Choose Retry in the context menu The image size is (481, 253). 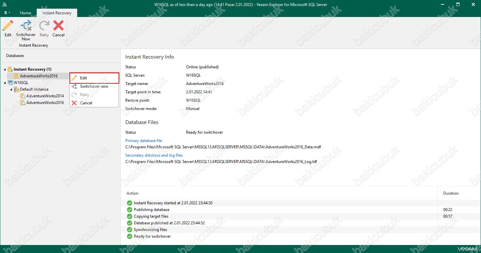coord(94,95)
